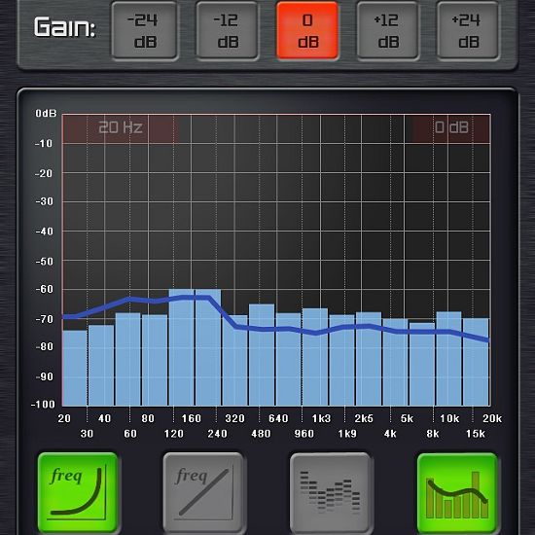Screen dimensions: 535x535
Task: Click the blue average curve near 60 Hz
Action: 129,300
